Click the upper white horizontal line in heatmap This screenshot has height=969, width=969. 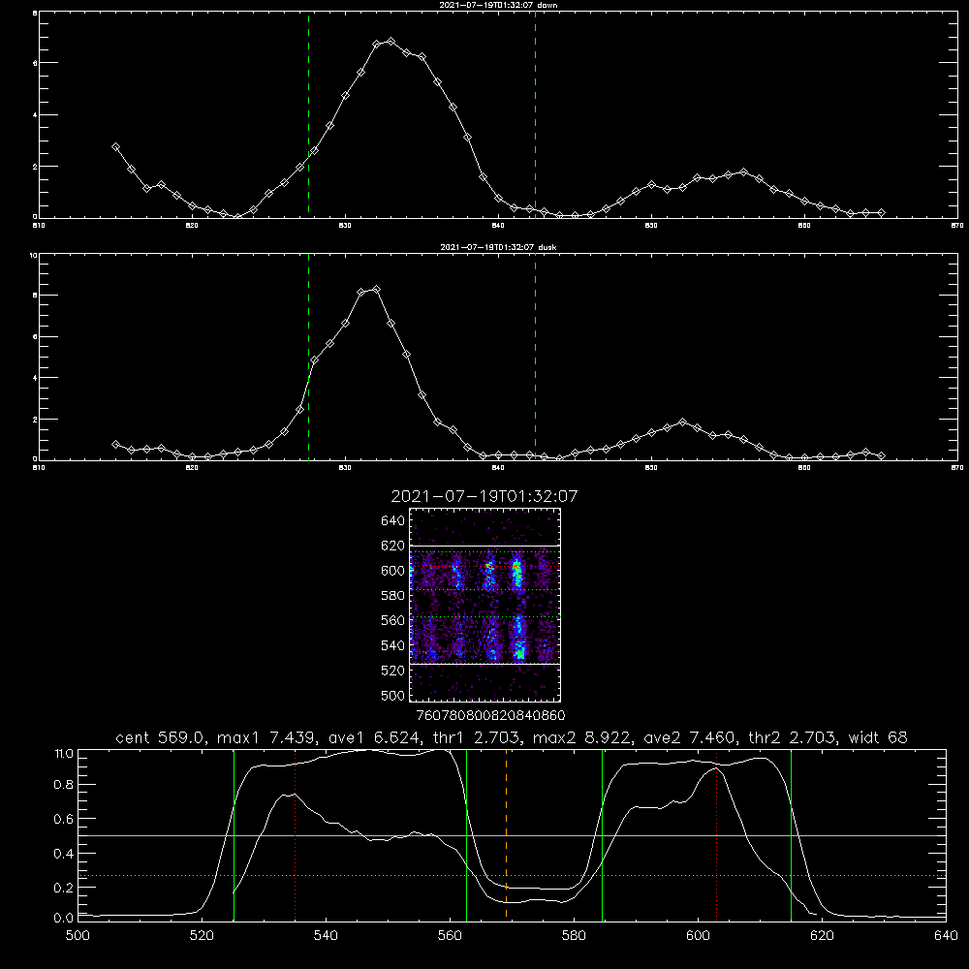point(484,546)
